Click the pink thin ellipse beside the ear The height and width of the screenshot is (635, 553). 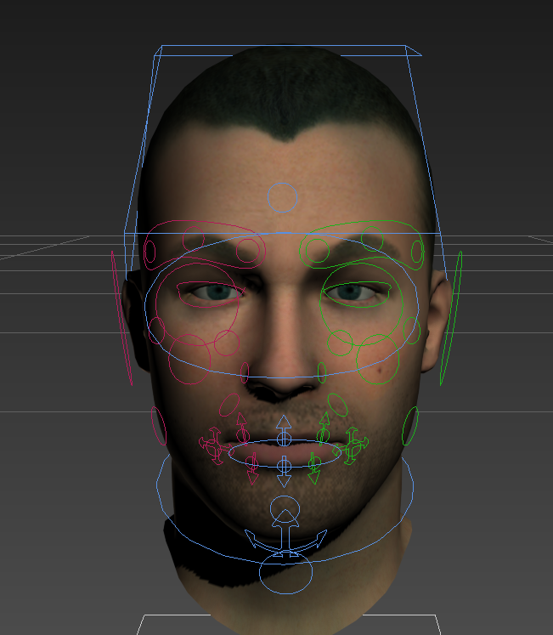coord(122,318)
